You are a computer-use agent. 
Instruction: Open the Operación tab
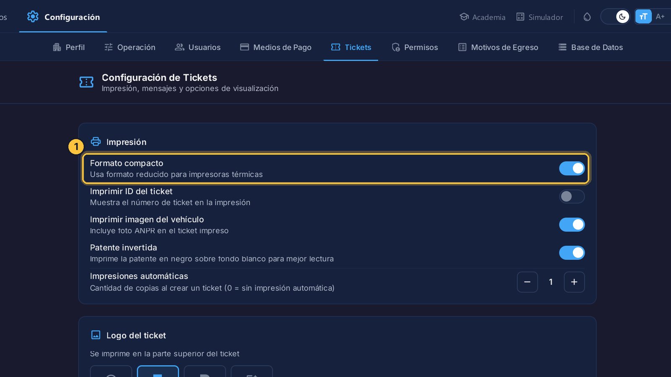(130, 47)
